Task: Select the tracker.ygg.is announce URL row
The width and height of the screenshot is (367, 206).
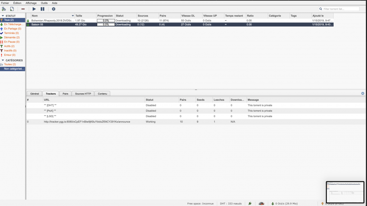Action: pyautogui.click(x=196, y=122)
